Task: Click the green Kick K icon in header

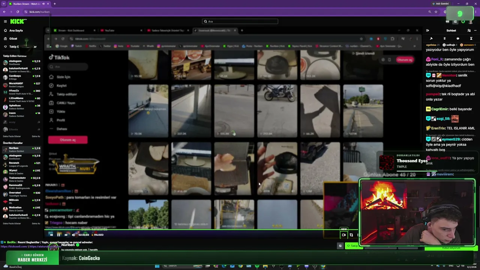Action: [463, 21]
